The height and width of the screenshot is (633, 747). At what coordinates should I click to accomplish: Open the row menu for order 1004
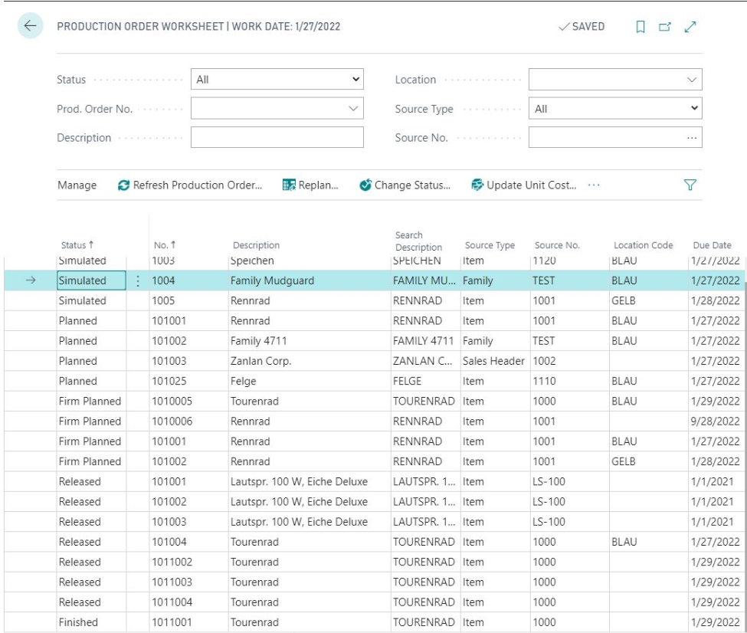click(x=138, y=280)
